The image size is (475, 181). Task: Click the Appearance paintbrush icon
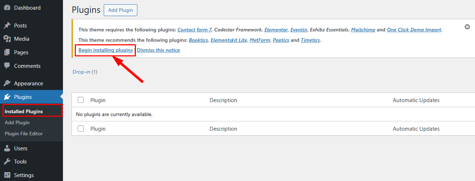[7, 83]
